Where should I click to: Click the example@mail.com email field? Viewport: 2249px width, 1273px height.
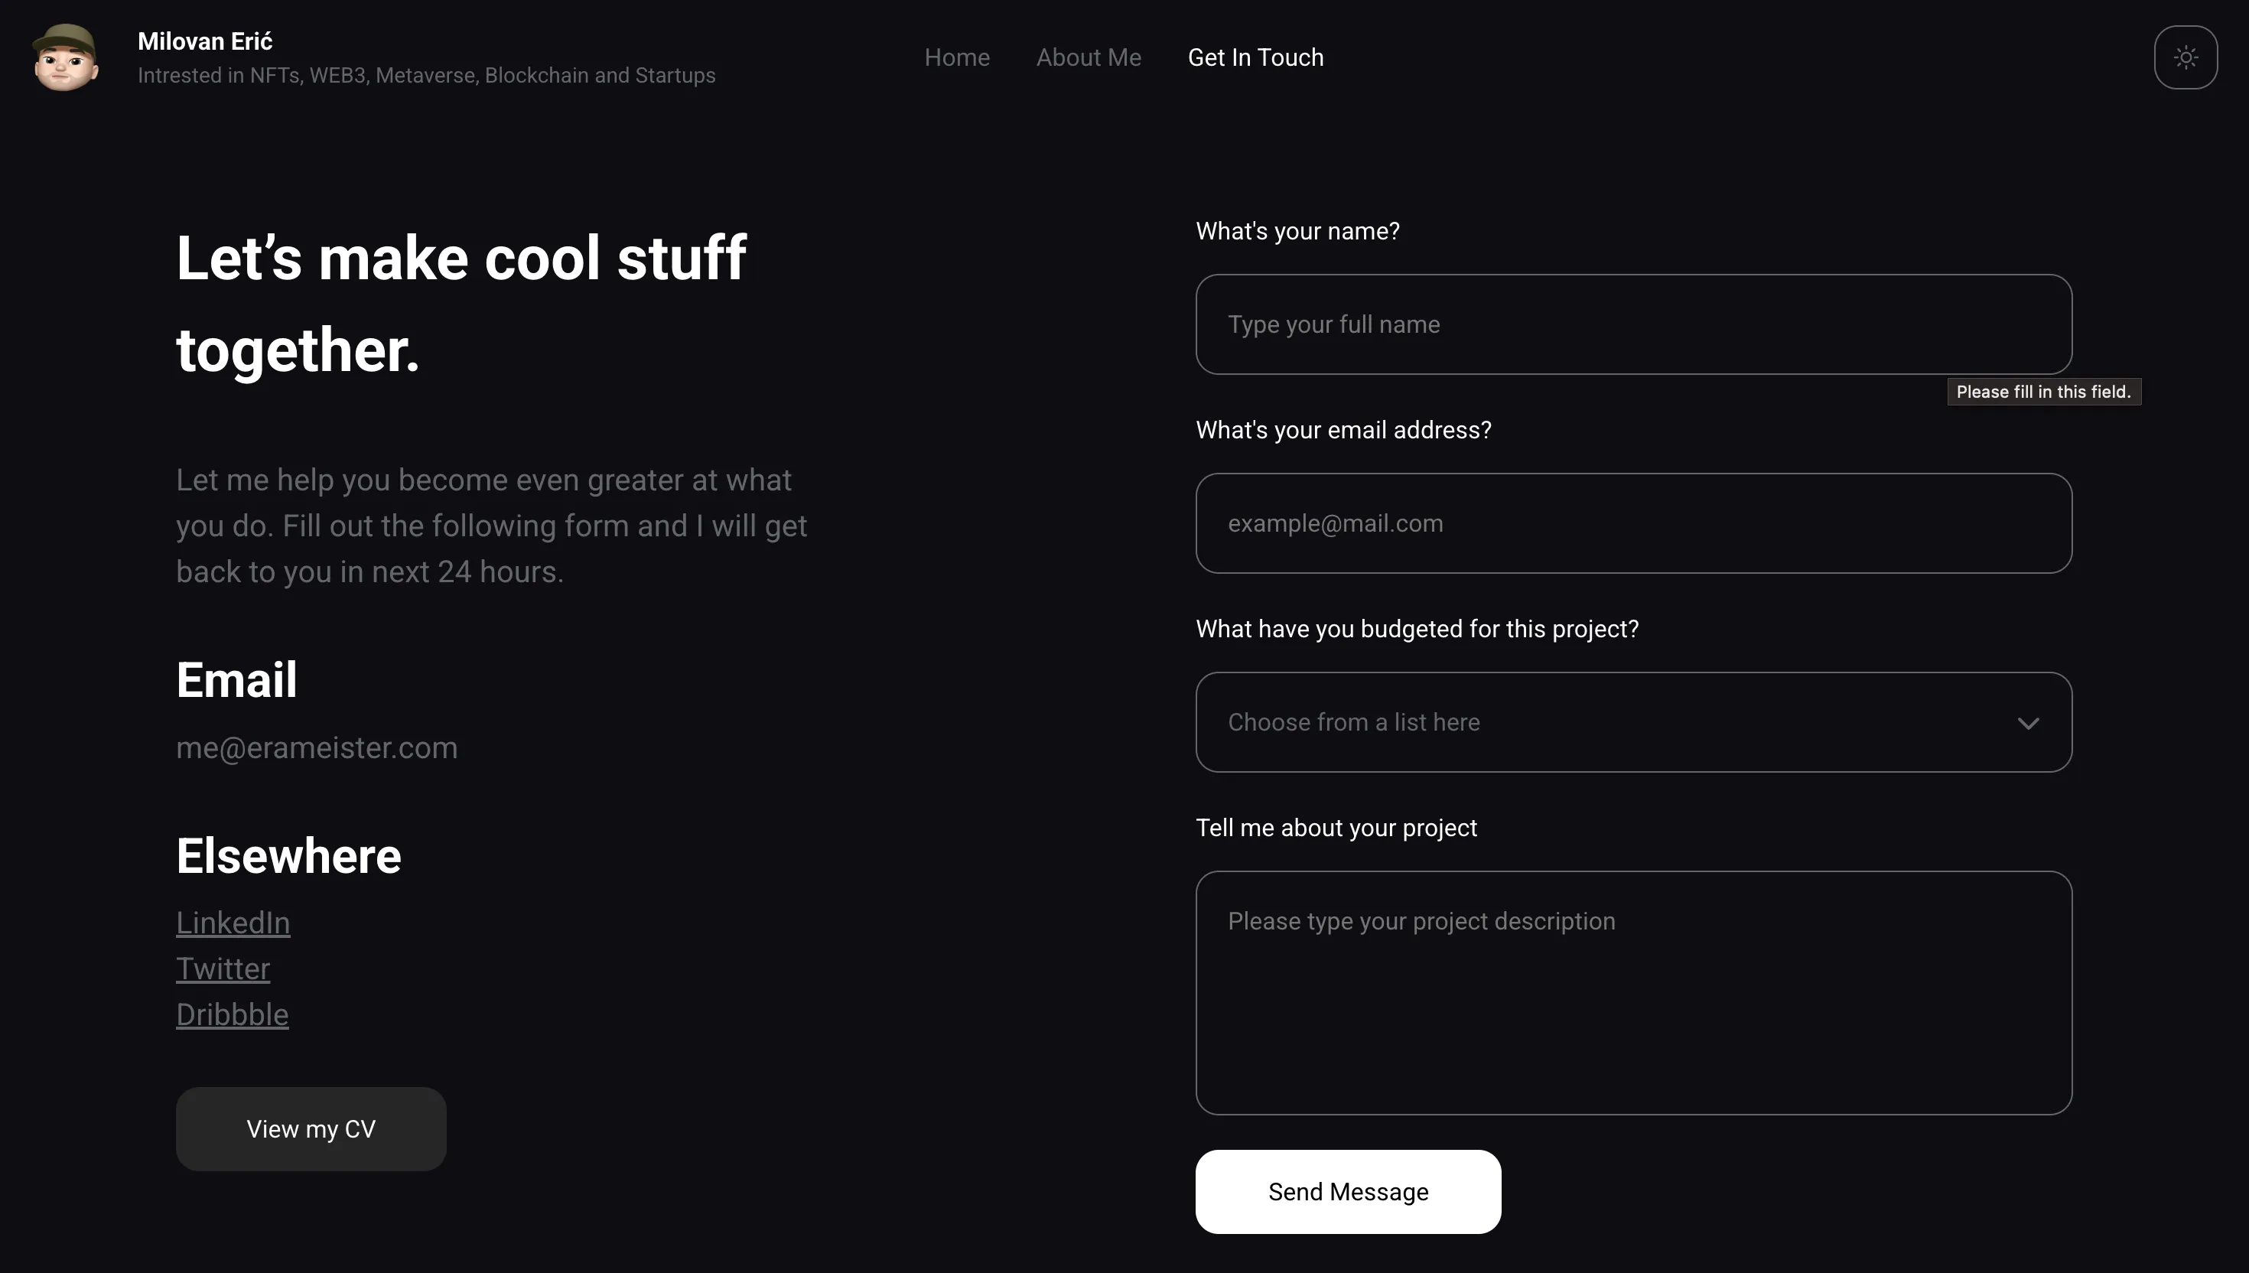1634,523
